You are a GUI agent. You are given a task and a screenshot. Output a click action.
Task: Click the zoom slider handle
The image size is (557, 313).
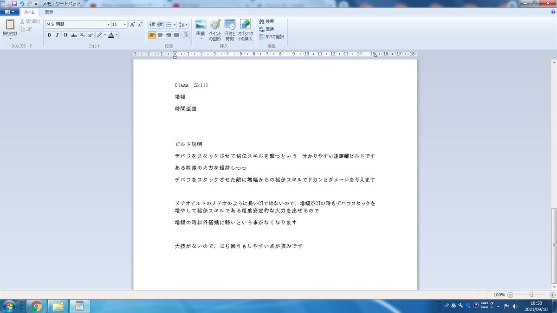[x=531, y=294]
